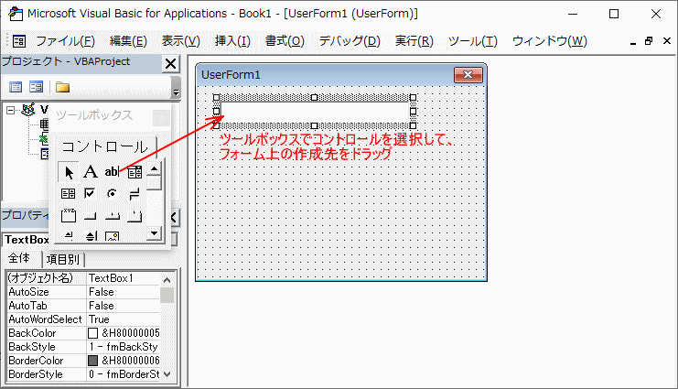
Task: Click (オブジェクト名) value TextBox1
Action: pyautogui.click(x=124, y=278)
